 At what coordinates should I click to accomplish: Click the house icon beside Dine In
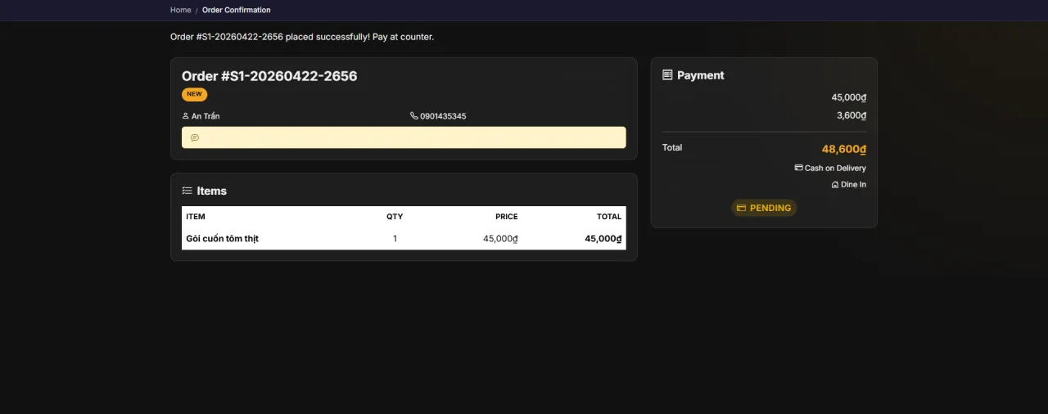pos(835,185)
